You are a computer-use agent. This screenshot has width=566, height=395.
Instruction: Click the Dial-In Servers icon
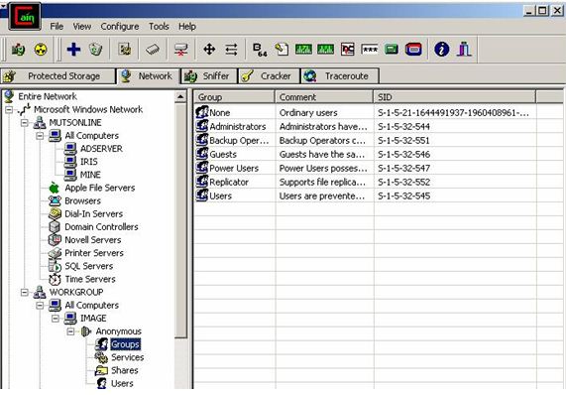[x=55, y=213]
